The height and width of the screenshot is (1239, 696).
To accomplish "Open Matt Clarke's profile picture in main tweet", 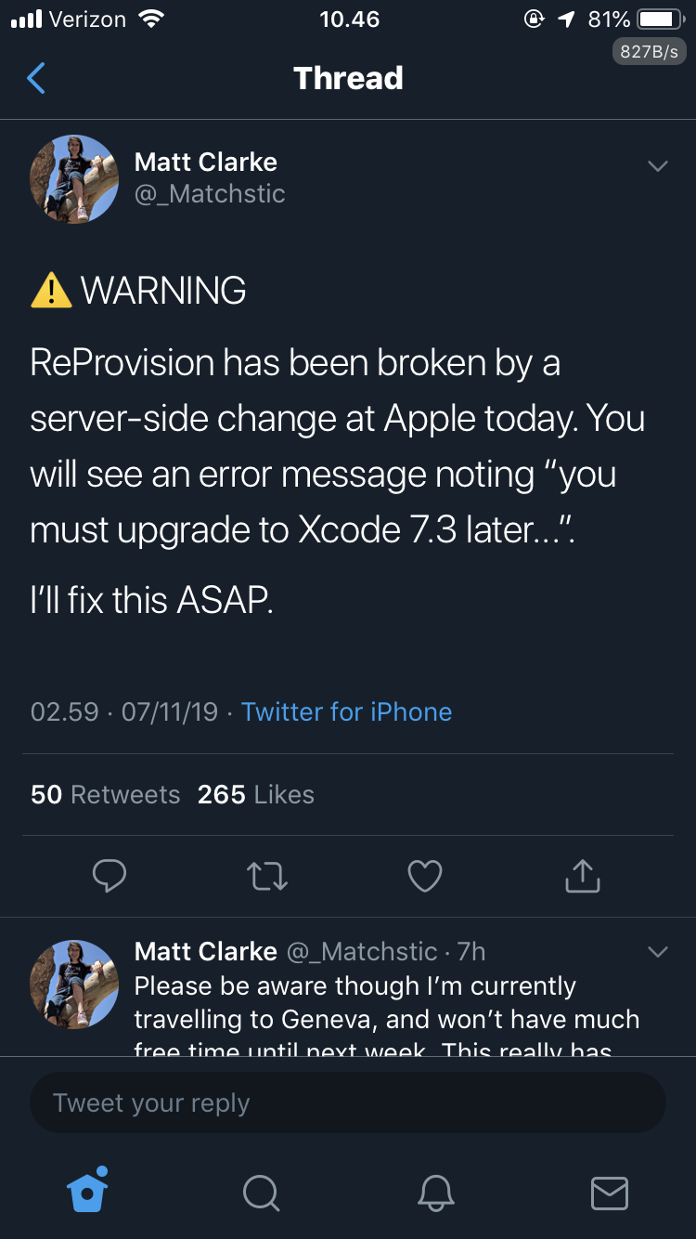I will click(74, 179).
